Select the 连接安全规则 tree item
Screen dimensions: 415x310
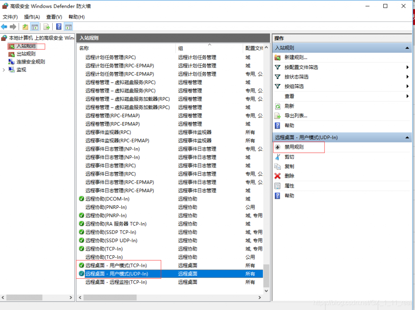(31, 62)
